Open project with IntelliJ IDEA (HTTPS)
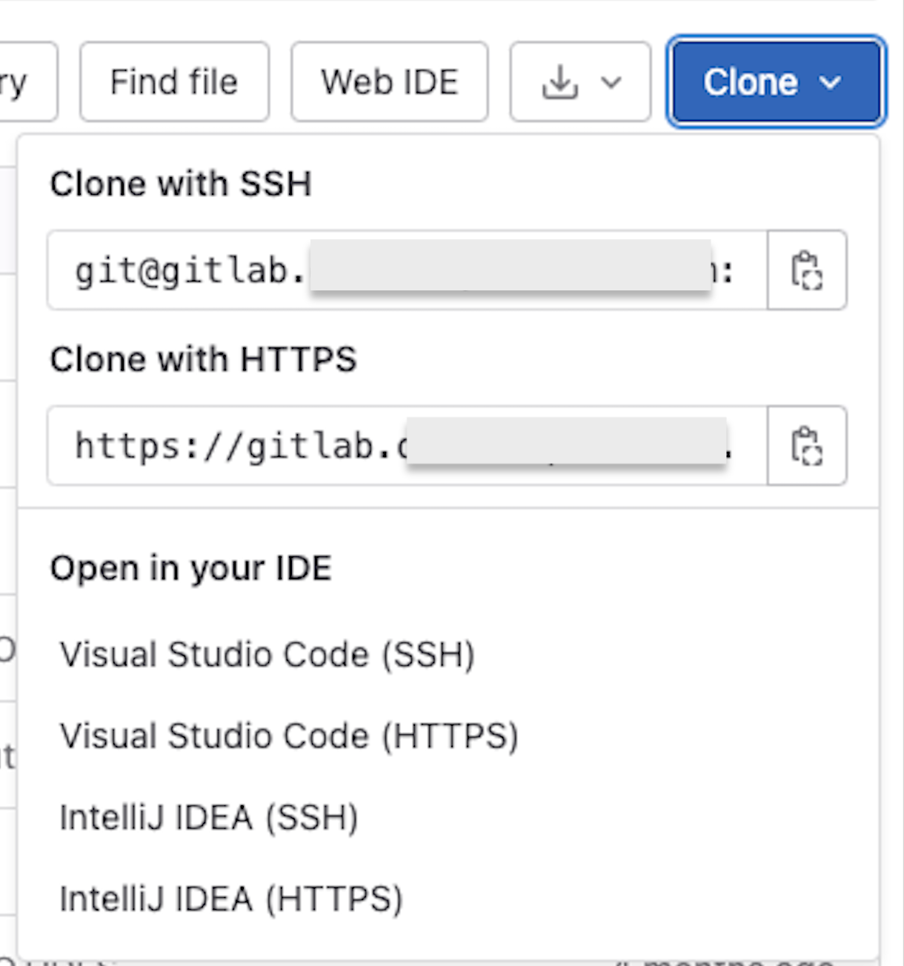Viewport: 904px width, 966px height. [x=230, y=899]
